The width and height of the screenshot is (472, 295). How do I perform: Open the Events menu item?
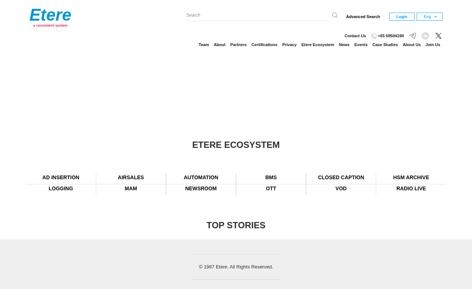click(361, 45)
